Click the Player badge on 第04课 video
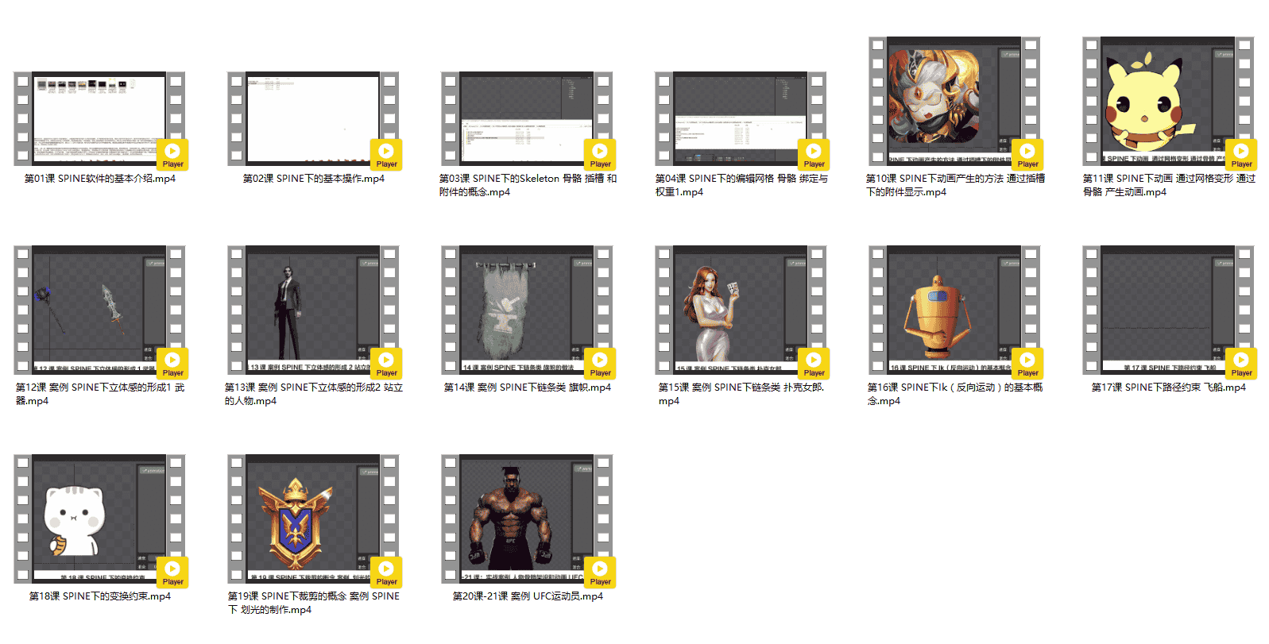The width and height of the screenshot is (1269, 644). (x=814, y=155)
